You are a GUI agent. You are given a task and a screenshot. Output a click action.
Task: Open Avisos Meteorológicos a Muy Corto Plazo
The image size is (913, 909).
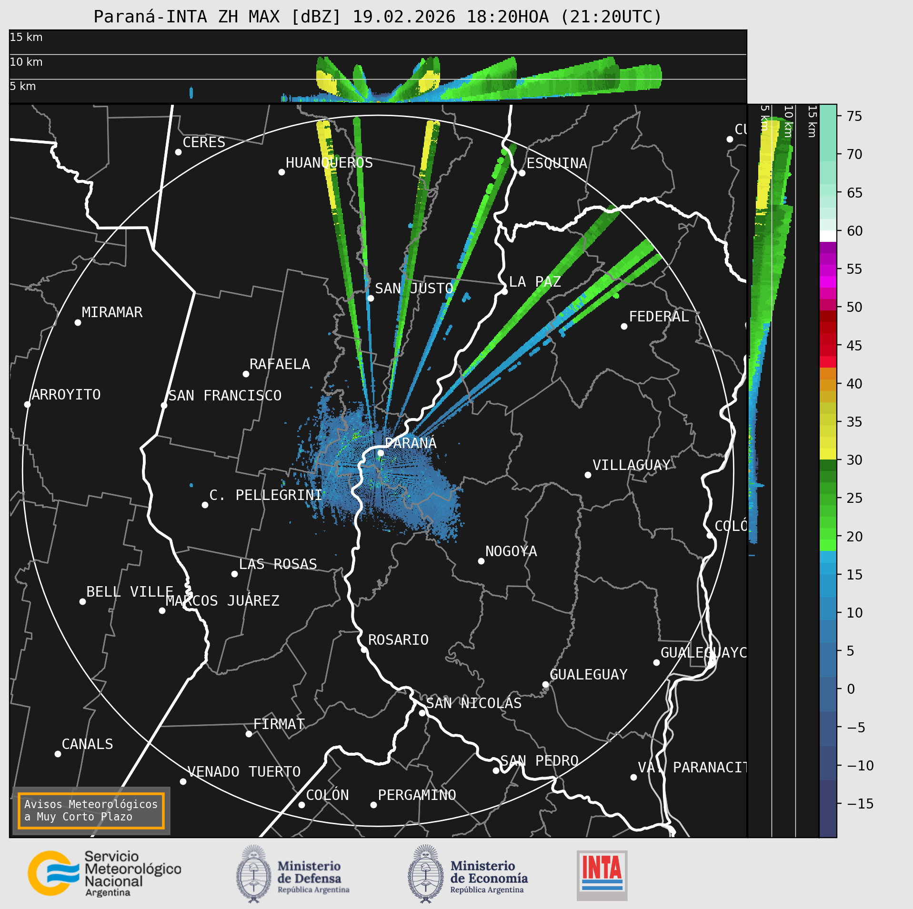[x=91, y=810]
